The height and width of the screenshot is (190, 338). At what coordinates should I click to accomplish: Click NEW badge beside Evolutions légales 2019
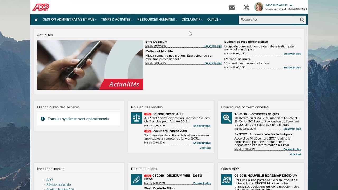148,131
